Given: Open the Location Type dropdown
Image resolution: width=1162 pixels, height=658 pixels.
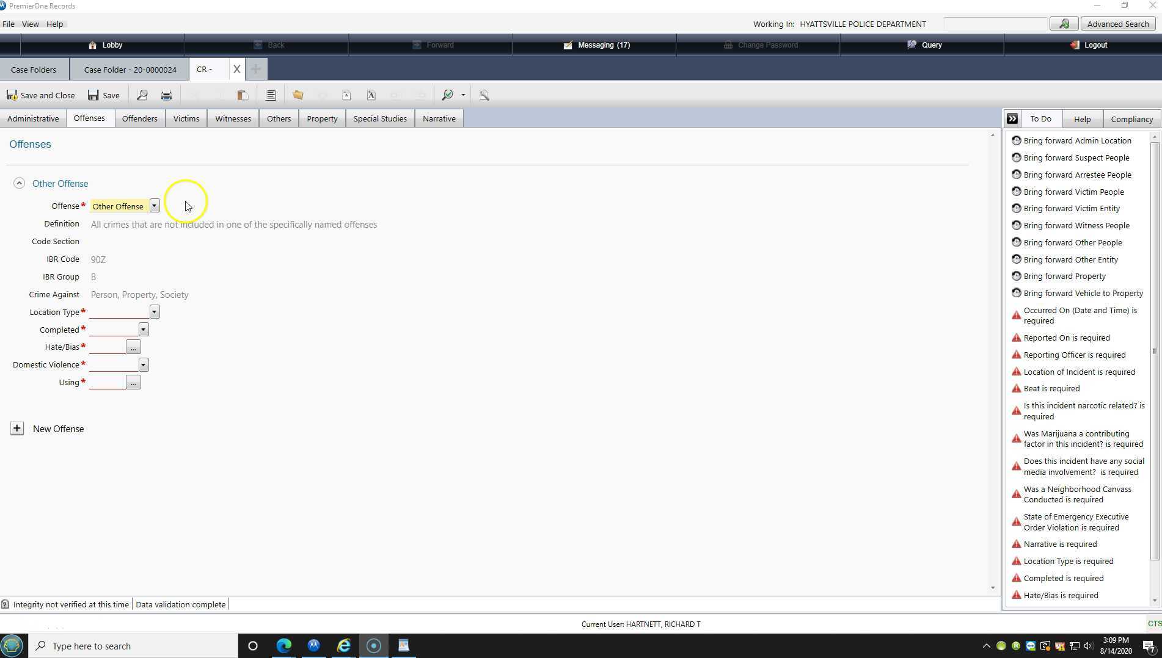Looking at the screenshot, I should [x=155, y=312].
